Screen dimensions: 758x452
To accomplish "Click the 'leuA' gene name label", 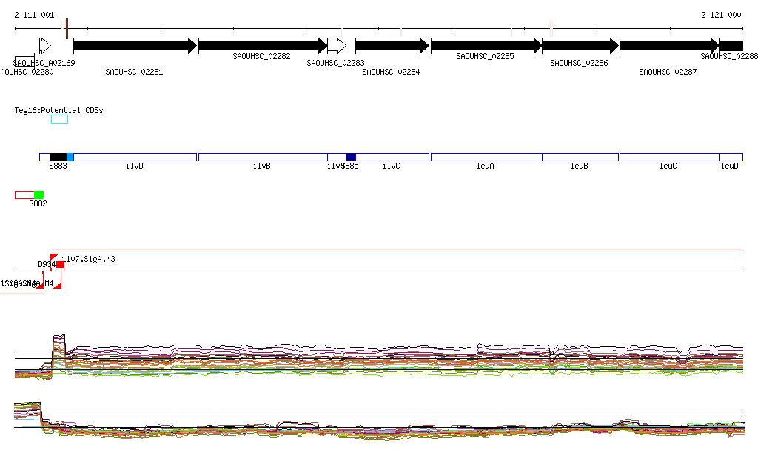I will [x=486, y=166].
